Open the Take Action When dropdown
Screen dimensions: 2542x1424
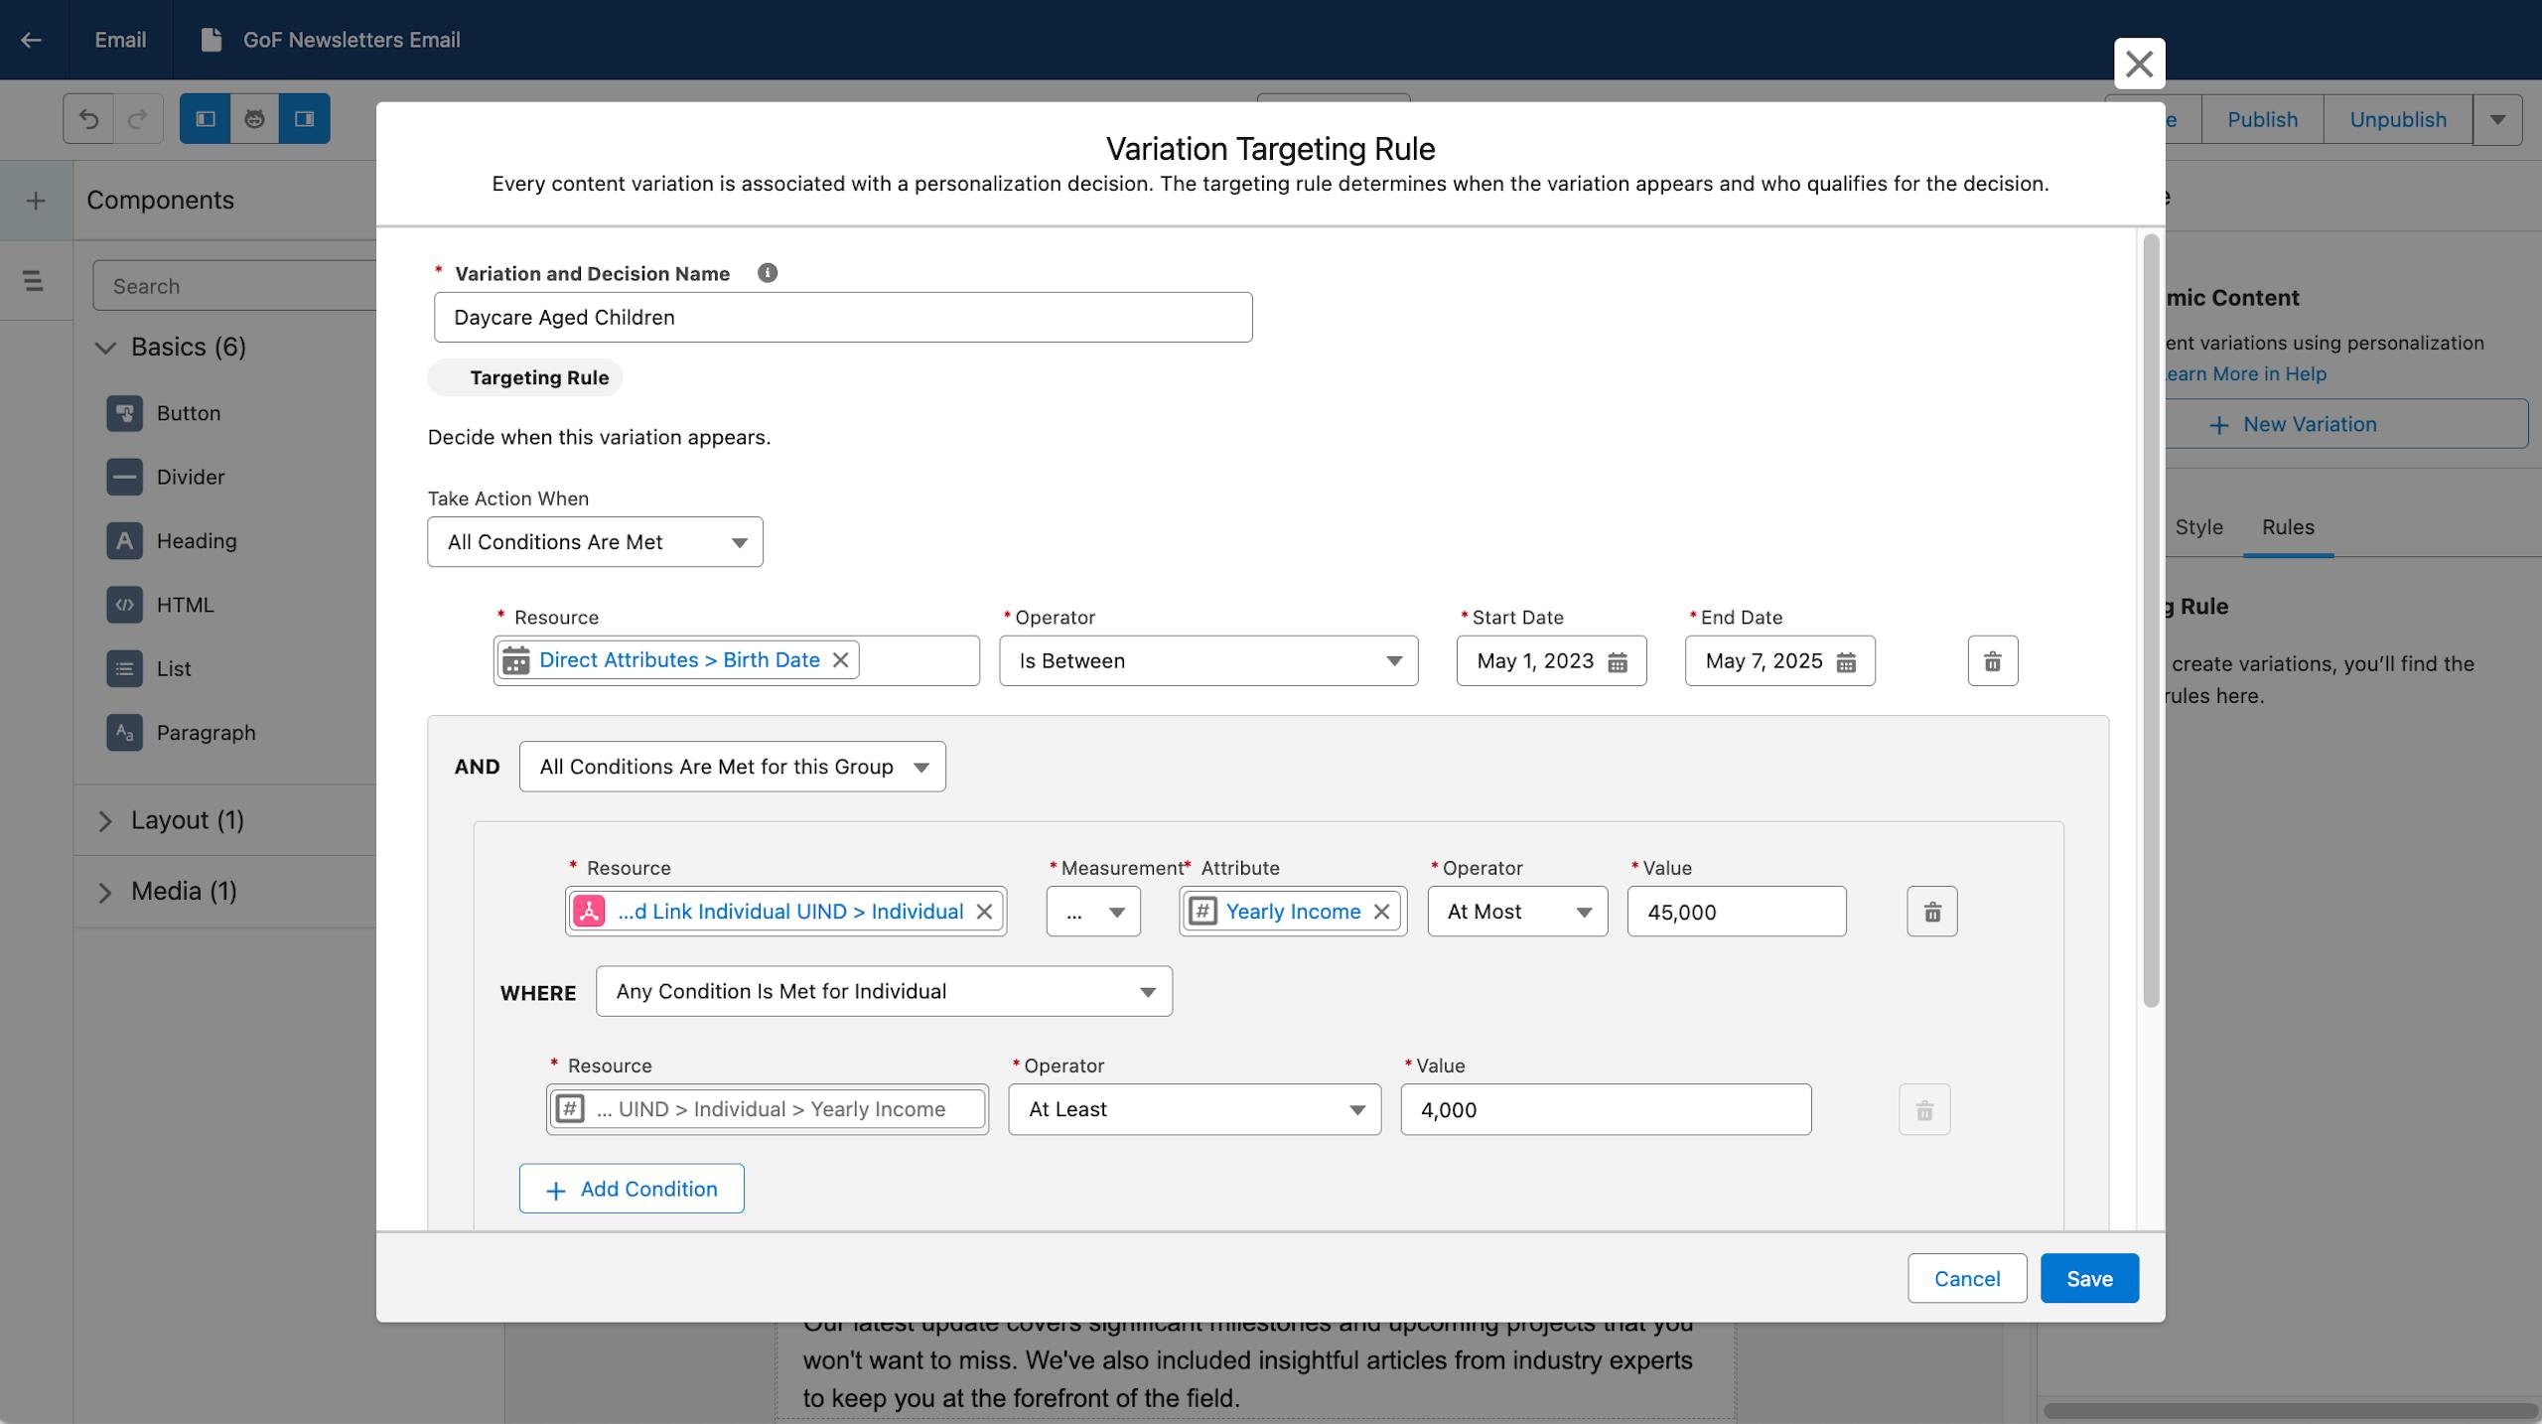tap(595, 542)
